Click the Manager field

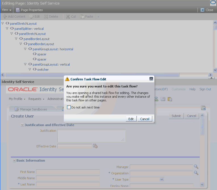click(161, 167)
